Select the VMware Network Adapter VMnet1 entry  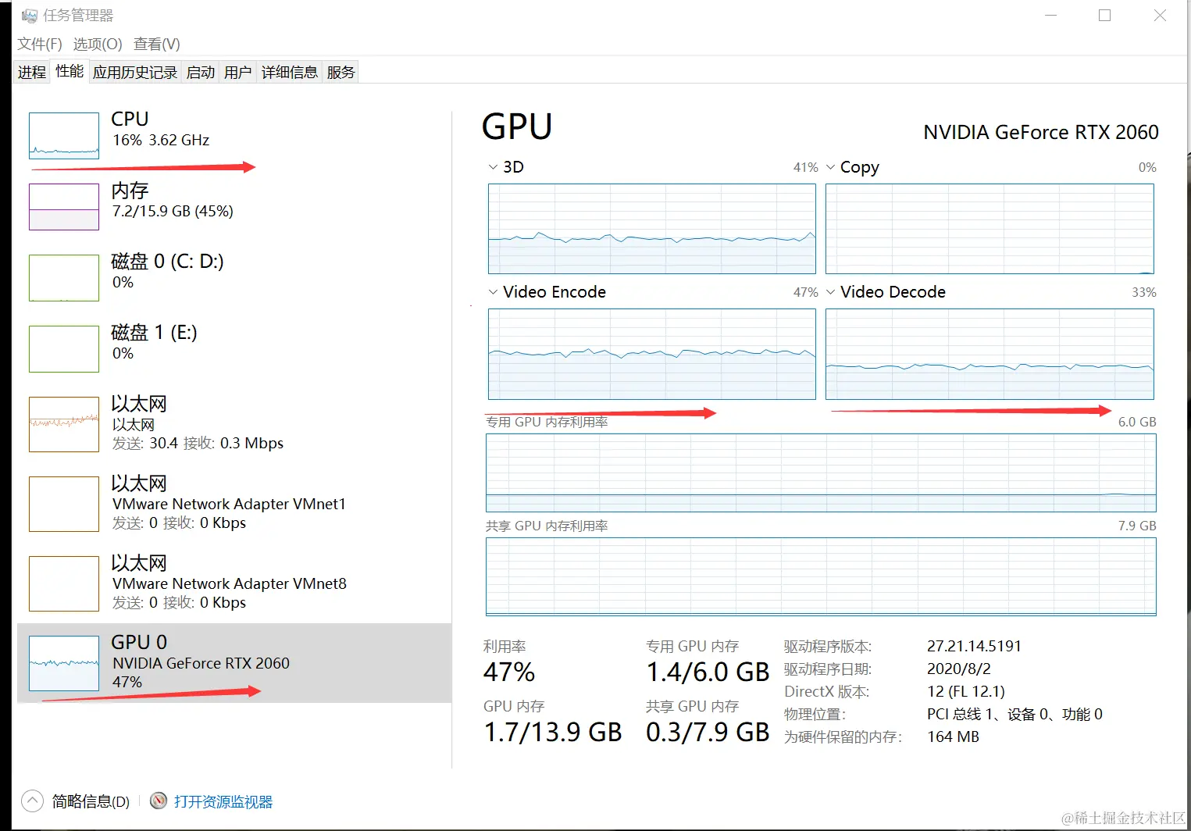coord(63,504)
